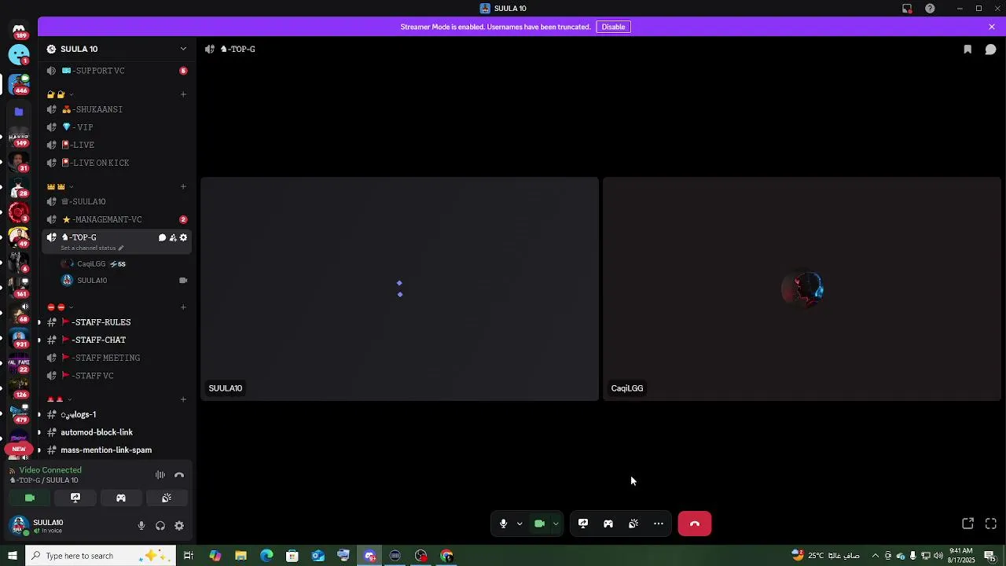Collapse the crown emoji category
This screenshot has width=1006, height=566.
tap(61, 186)
